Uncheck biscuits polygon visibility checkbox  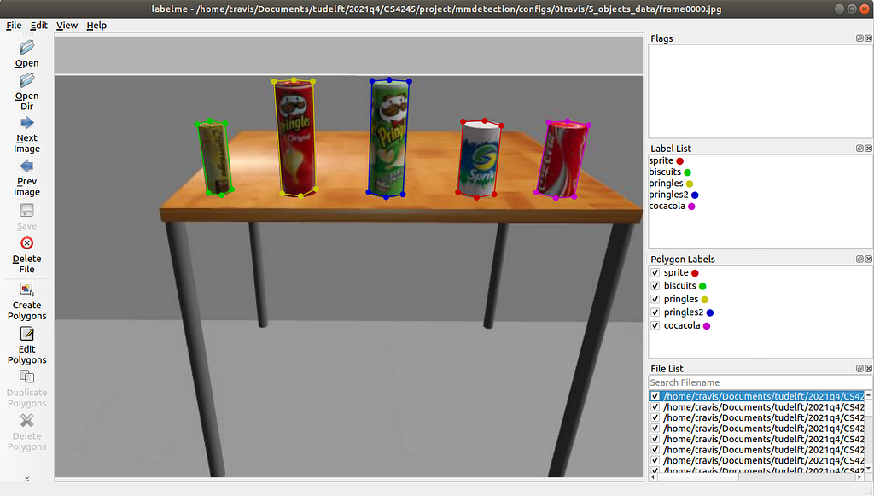click(x=655, y=286)
